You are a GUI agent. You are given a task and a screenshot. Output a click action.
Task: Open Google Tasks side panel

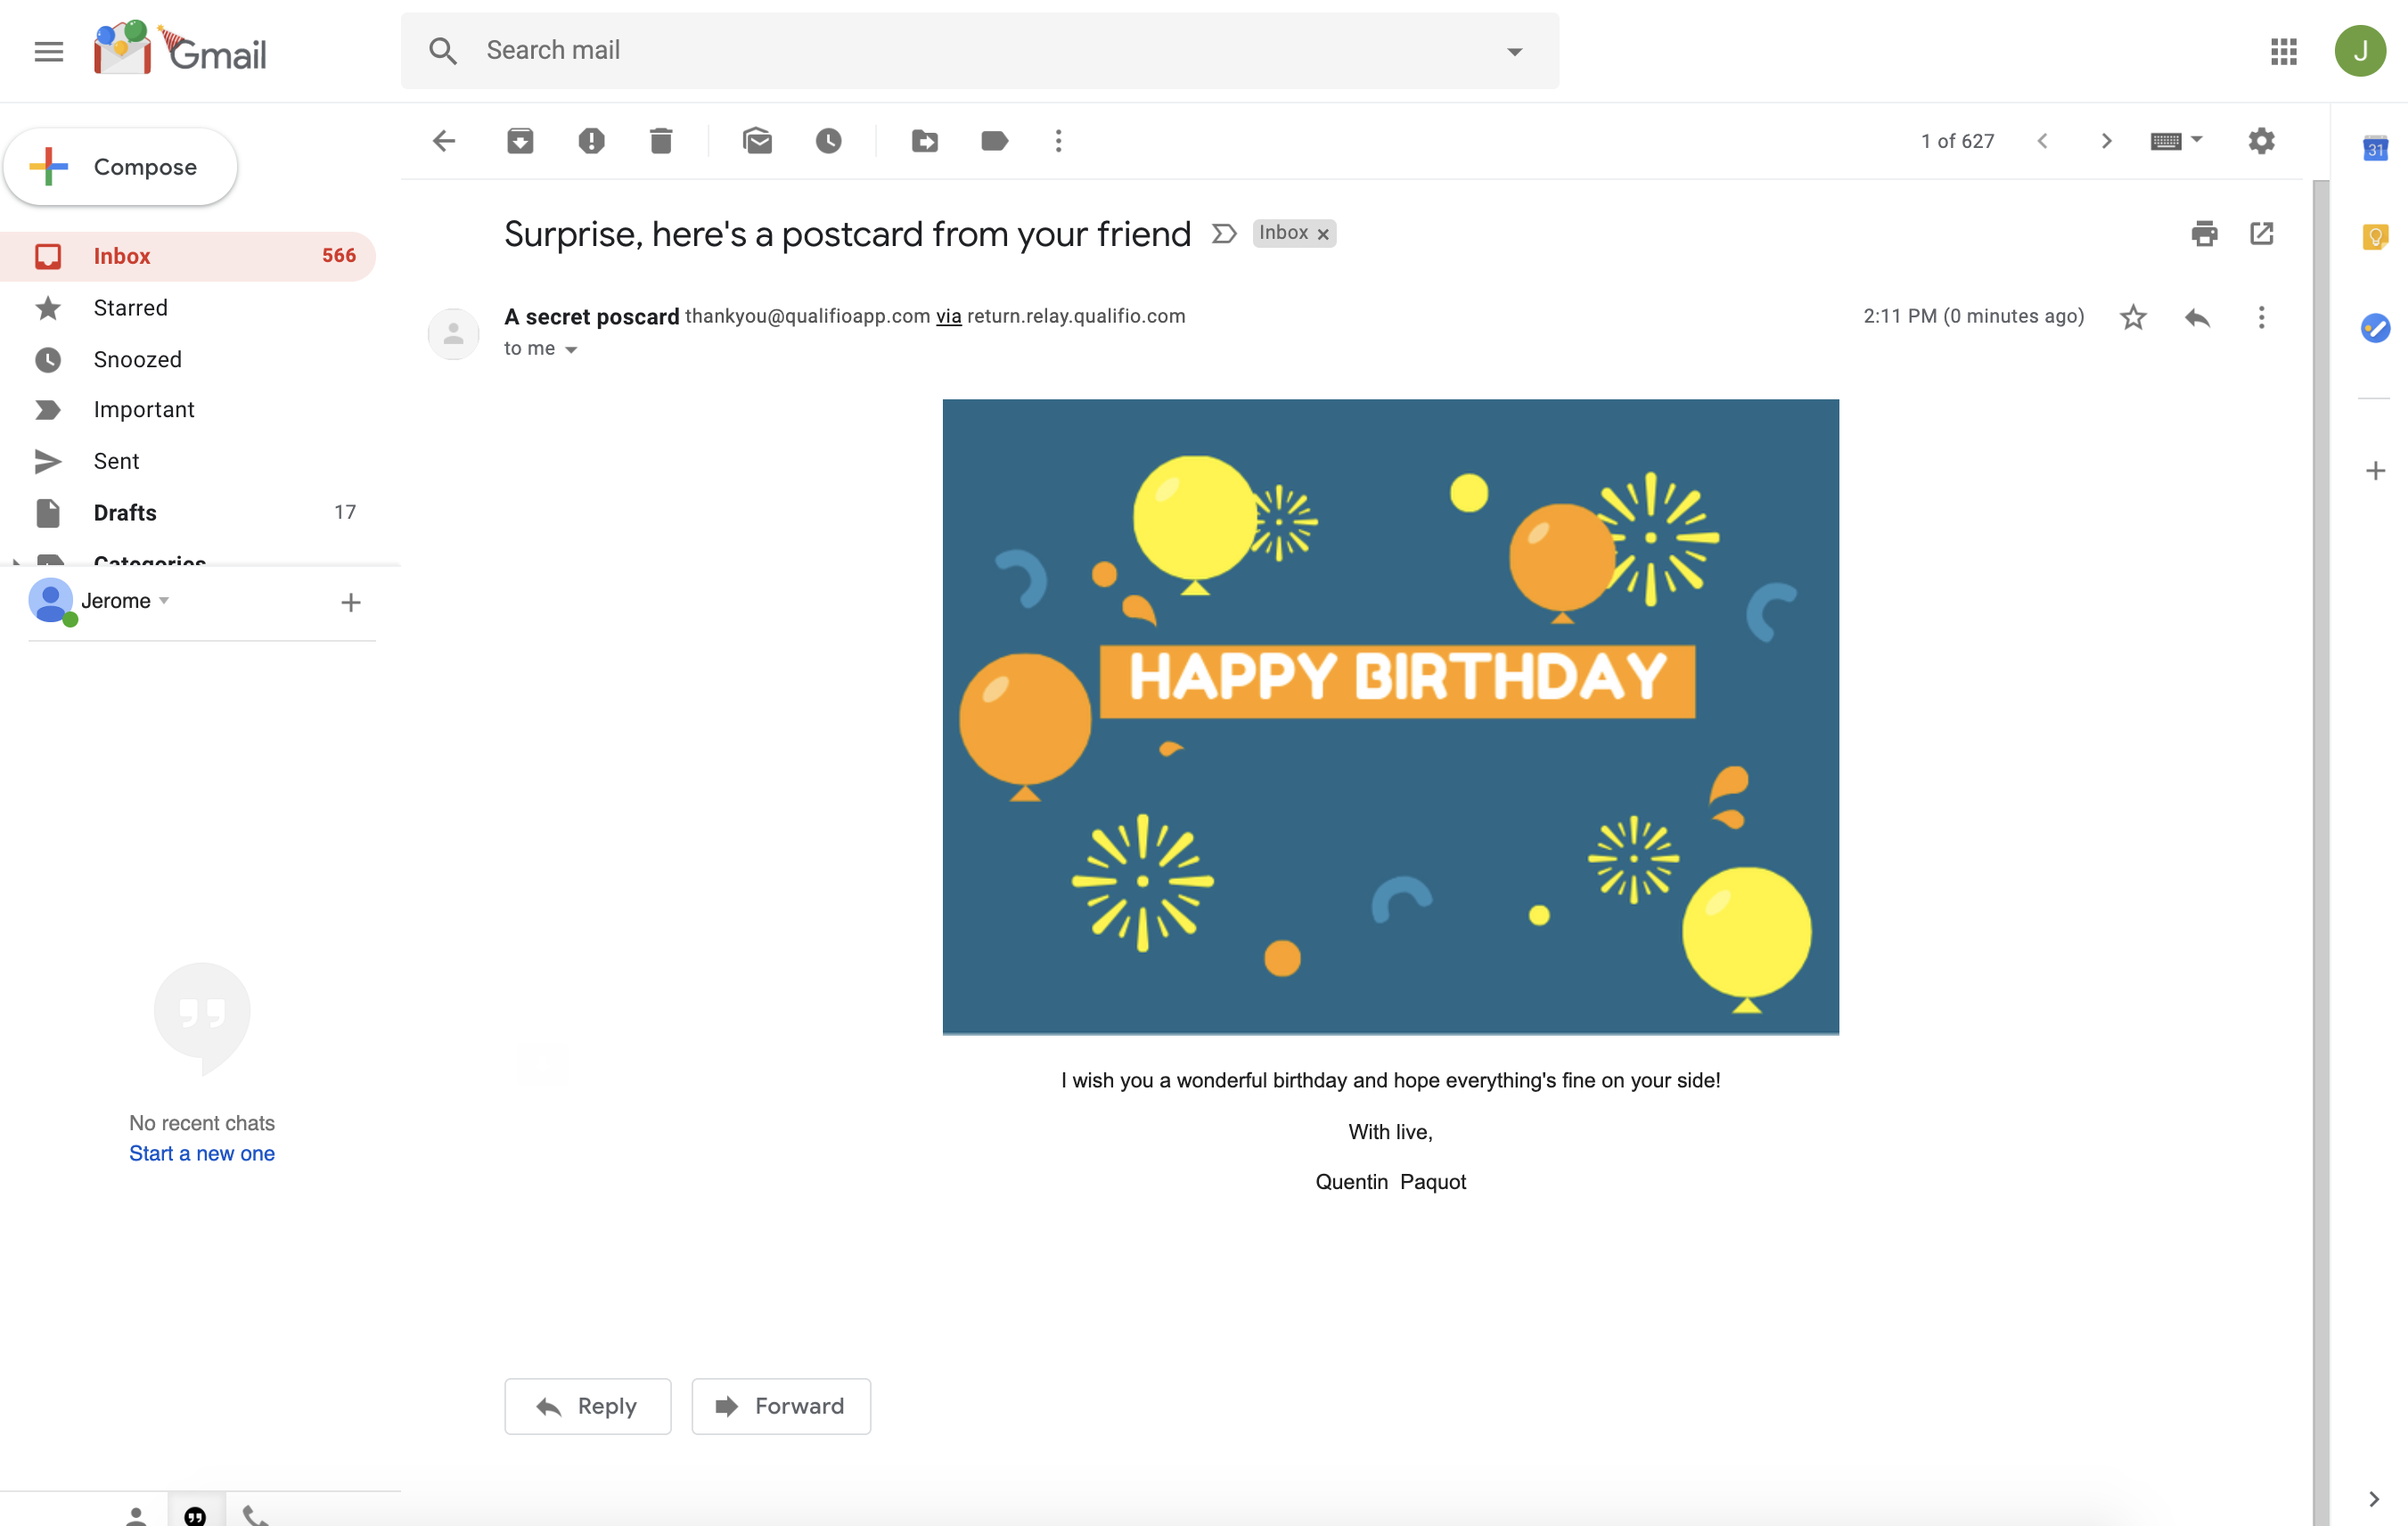(2375, 327)
